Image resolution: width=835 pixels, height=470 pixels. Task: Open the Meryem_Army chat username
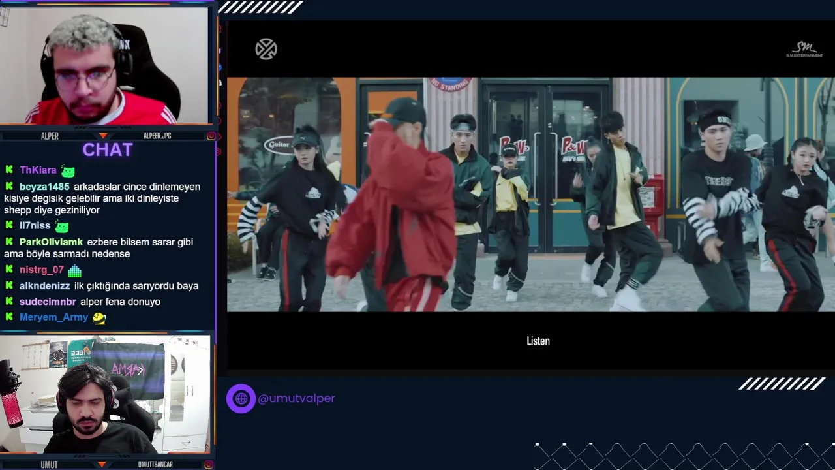point(53,317)
